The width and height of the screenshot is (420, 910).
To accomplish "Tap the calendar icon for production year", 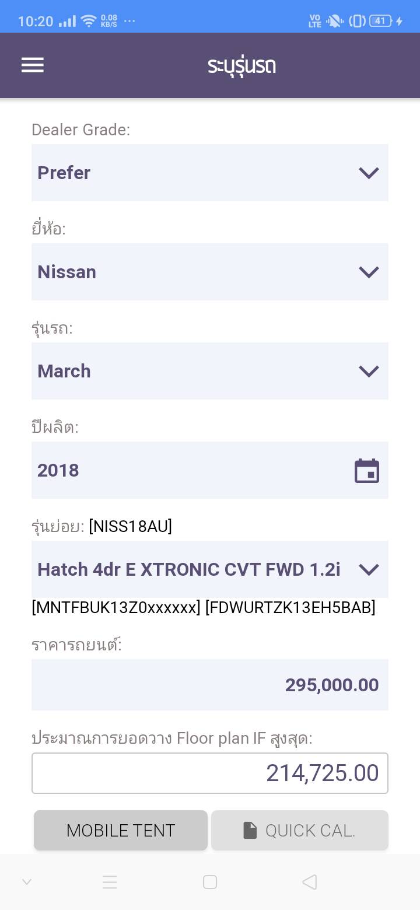I will click(367, 471).
